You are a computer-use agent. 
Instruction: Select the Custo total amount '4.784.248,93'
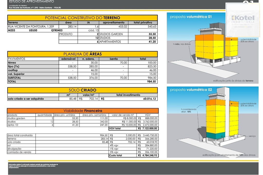click(x=150, y=156)
